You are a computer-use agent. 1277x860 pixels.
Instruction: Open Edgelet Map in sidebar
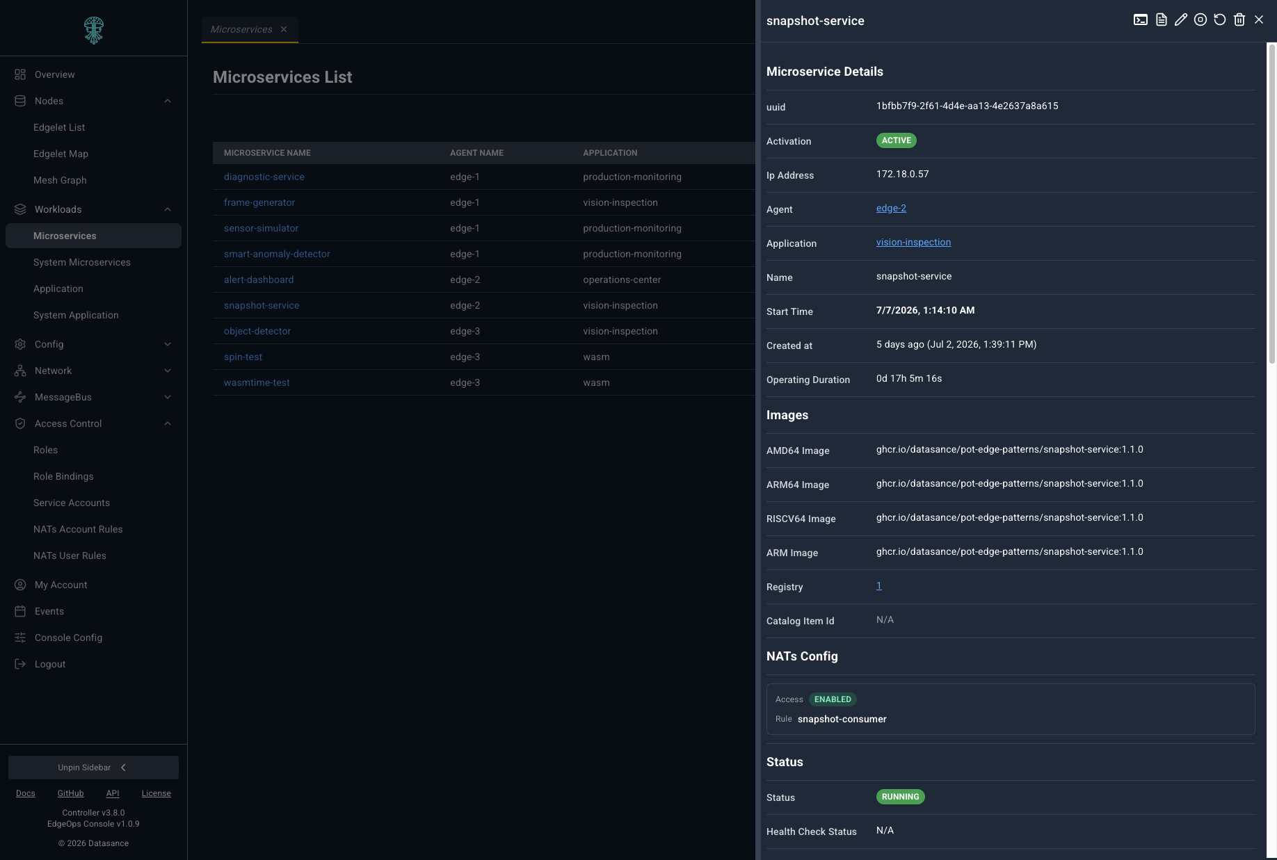pyautogui.click(x=61, y=154)
